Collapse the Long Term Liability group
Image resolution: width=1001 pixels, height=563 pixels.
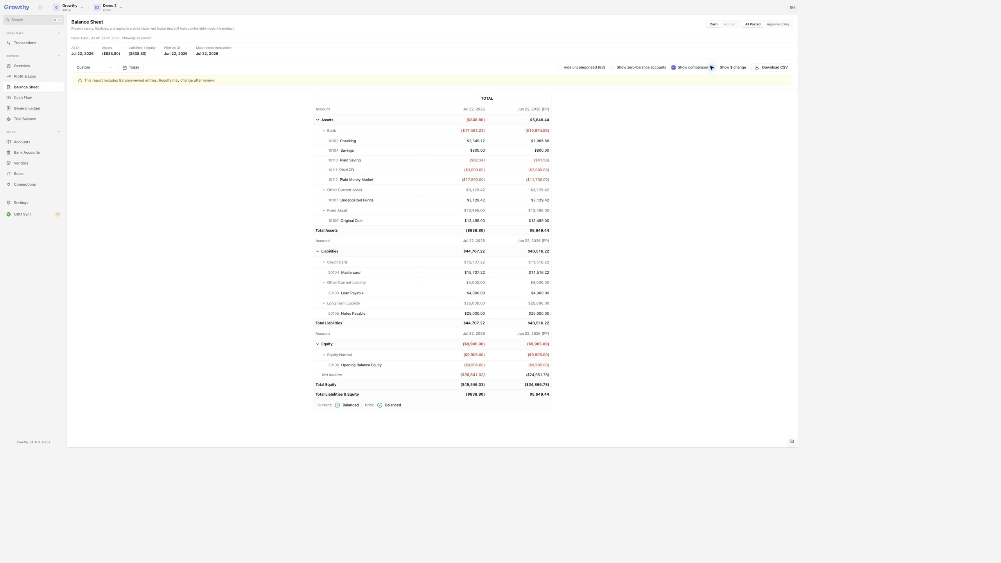(x=324, y=303)
